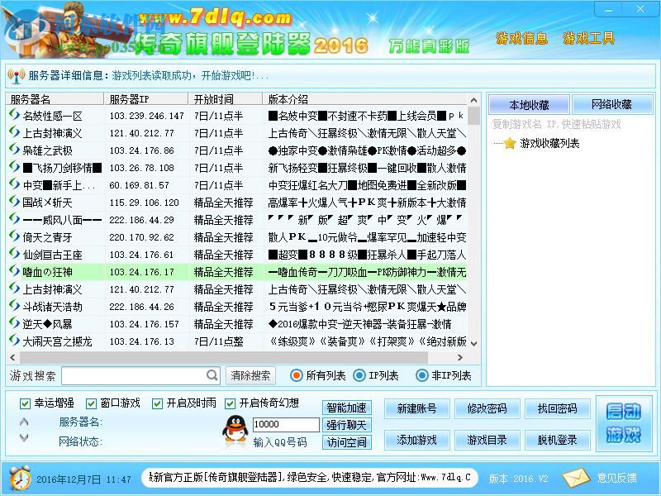Open feedback via the envelope icon

coord(573,478)
